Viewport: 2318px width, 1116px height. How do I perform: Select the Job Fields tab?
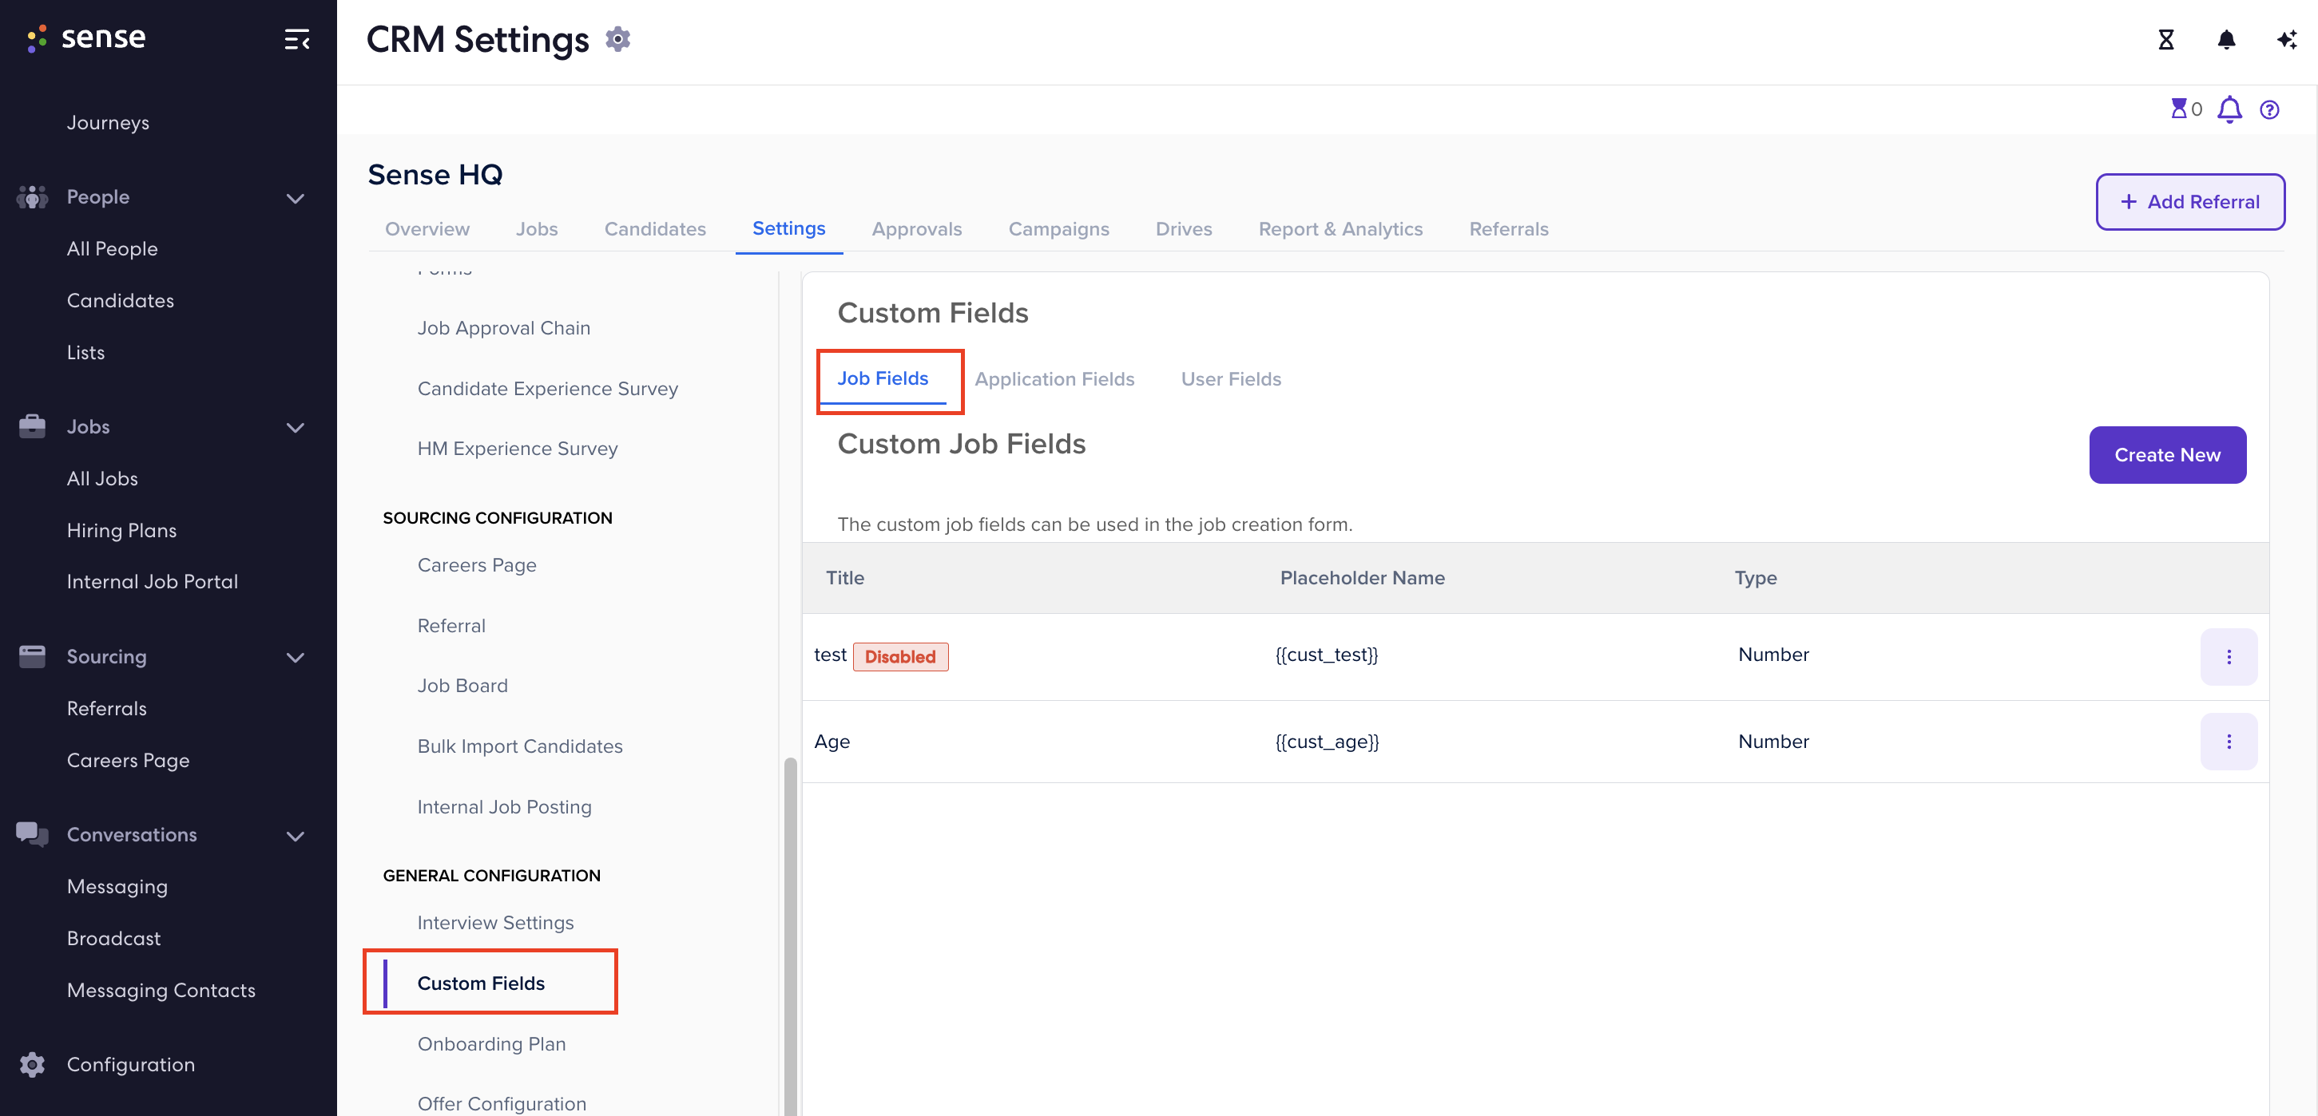tap(883, 378)
